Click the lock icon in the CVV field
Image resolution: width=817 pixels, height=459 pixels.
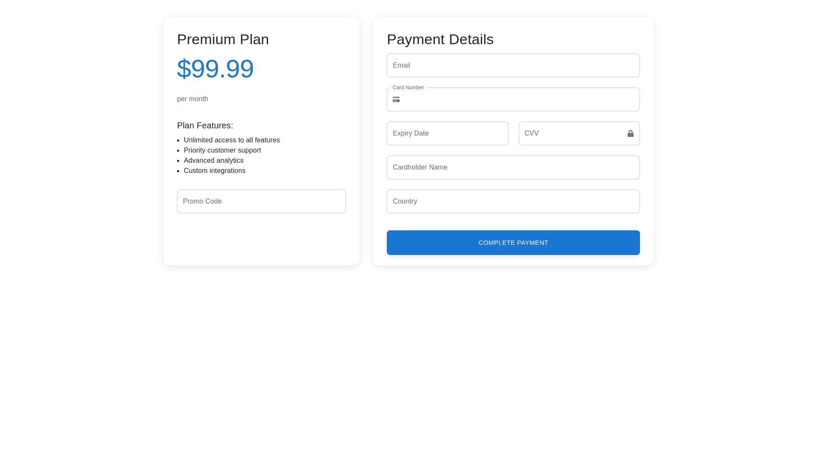pyautogui.click(x=631, y=133)
